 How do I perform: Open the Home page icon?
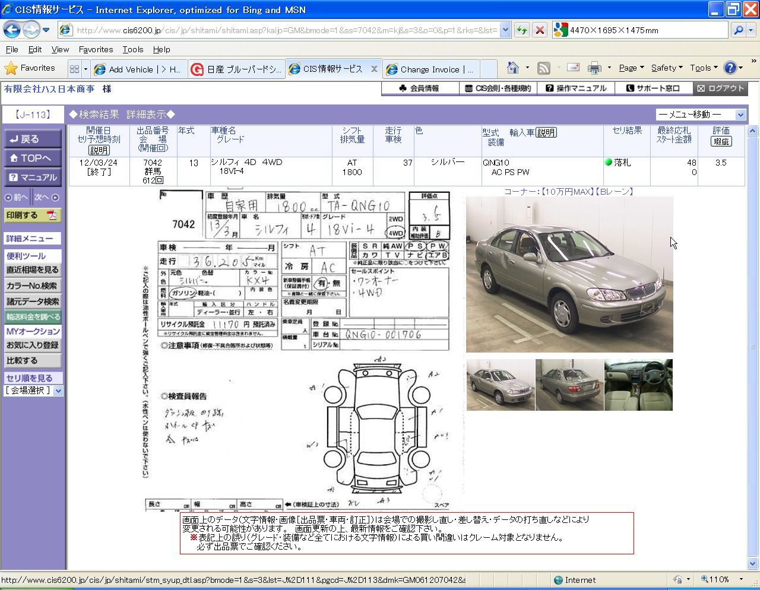click(513, 68)
